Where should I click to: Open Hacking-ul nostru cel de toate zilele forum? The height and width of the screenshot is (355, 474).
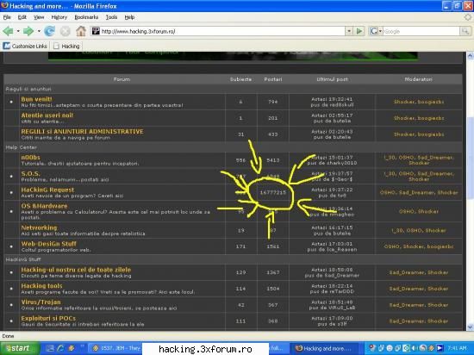tap(76, 270)
